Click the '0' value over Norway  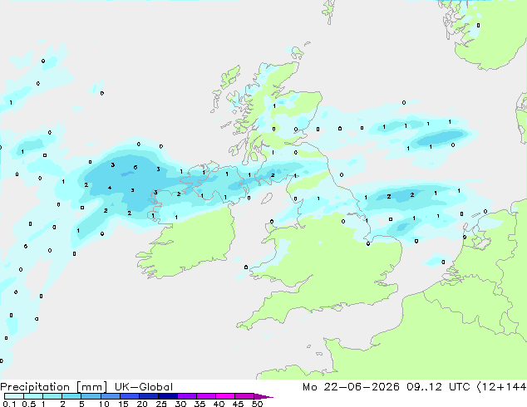tap(478, 25)
